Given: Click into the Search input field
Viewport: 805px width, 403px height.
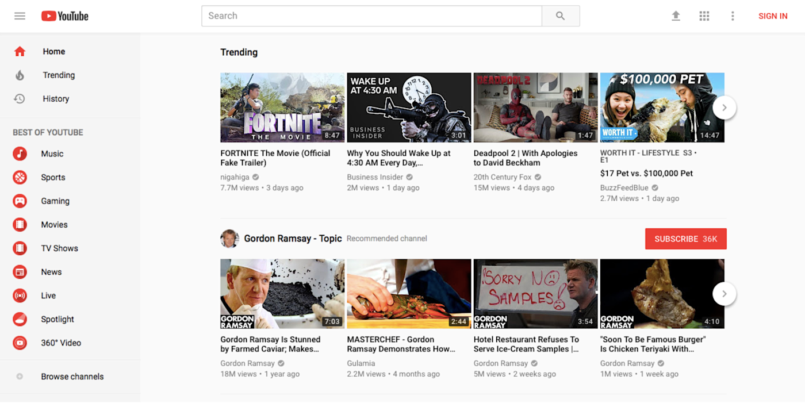Looking at the screenshot, I should point(371,16).
